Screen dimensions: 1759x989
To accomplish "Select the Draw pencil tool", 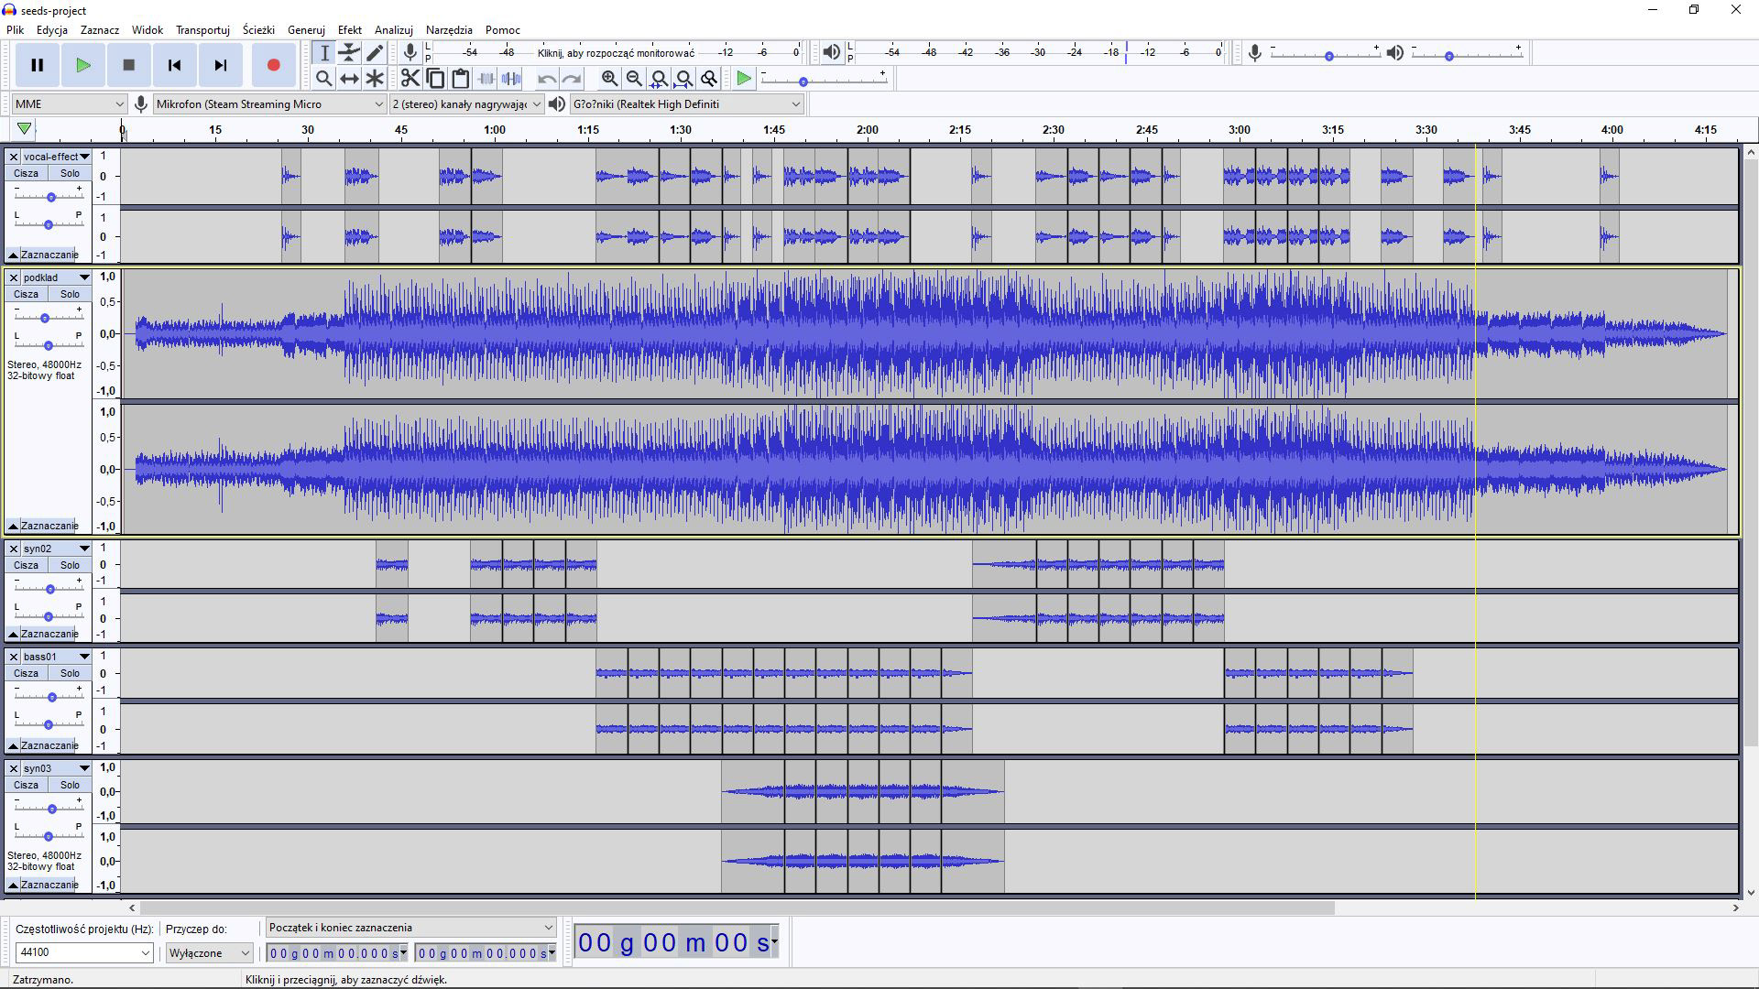I will point(375,53).
